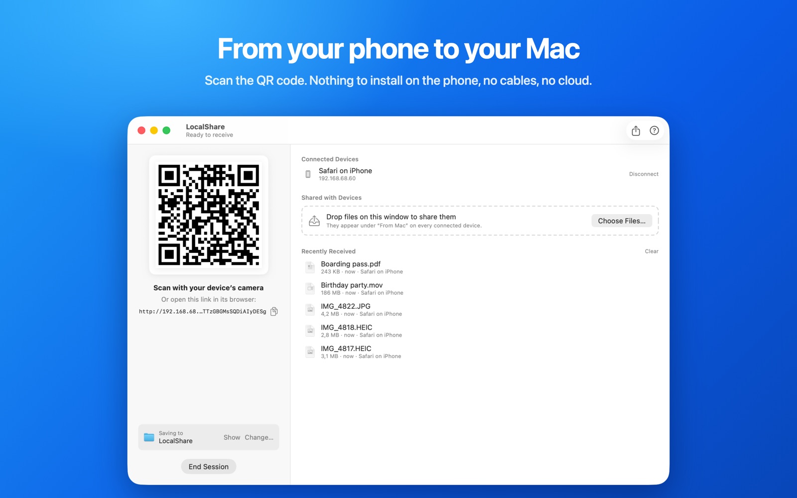
Task: Click the Birthday party.mov video icon
Action: pyautogui.click(x=310, y=289)
